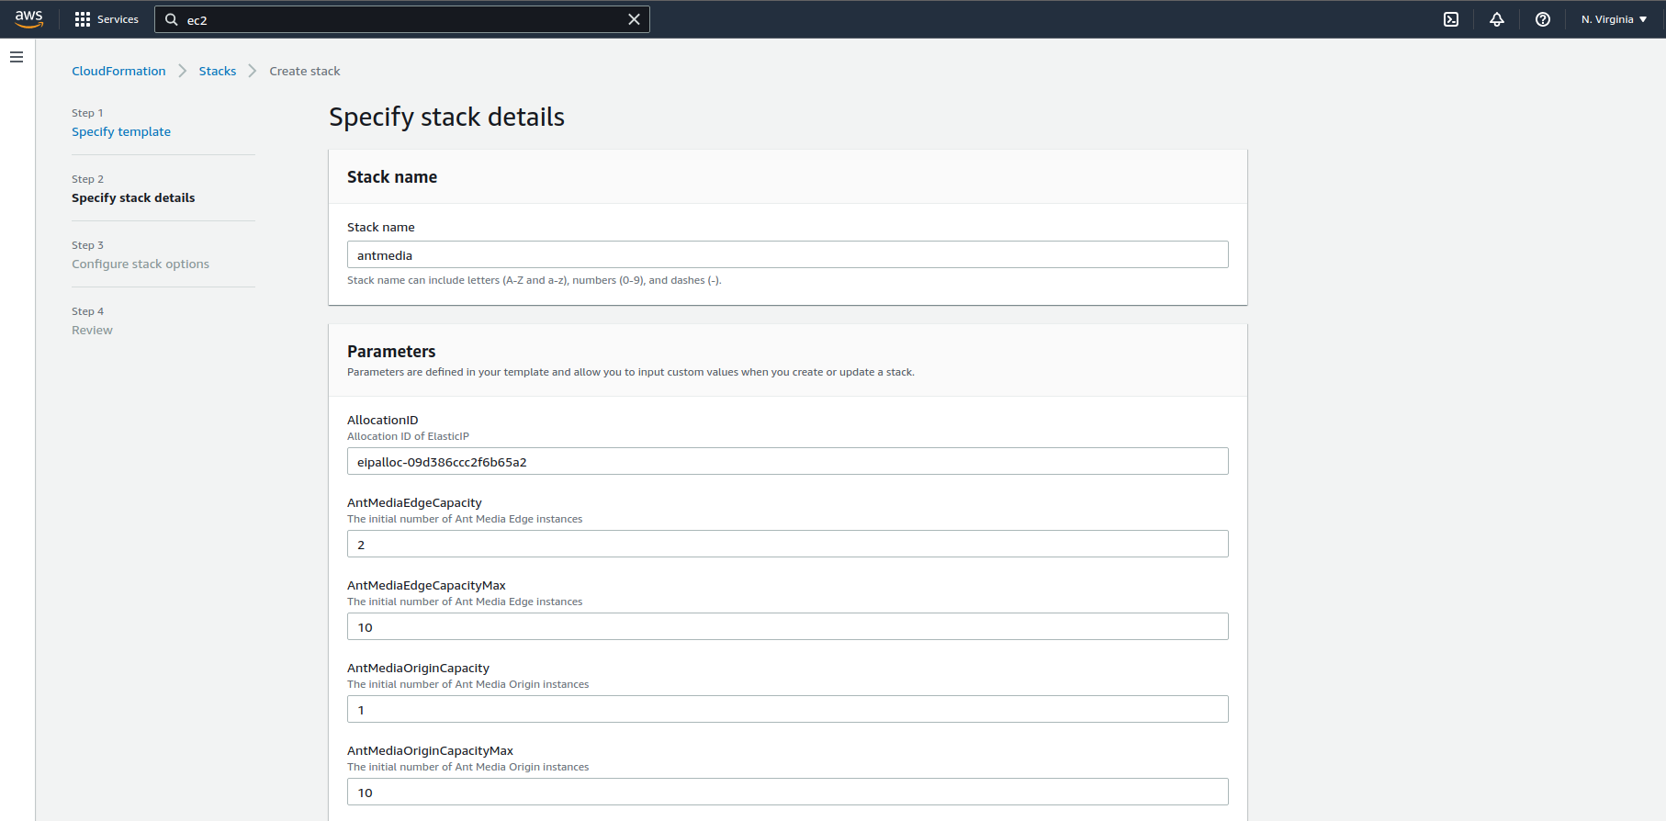Toggle the side navigation hamburger menu
The height and width of the screenshot is (821, 1666).
17,57
